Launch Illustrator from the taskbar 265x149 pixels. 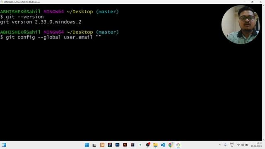click(x=125, y=145)
